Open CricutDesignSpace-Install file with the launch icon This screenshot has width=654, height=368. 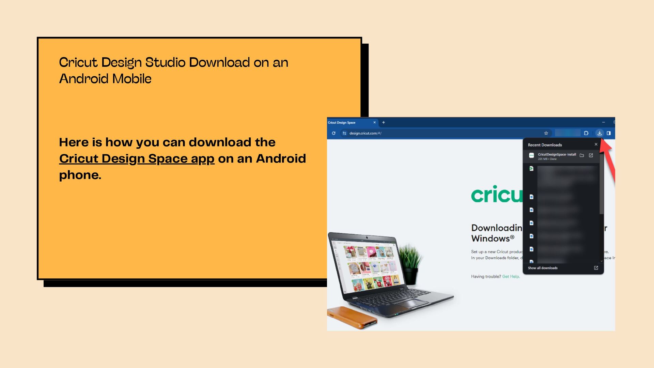(591, 155)
